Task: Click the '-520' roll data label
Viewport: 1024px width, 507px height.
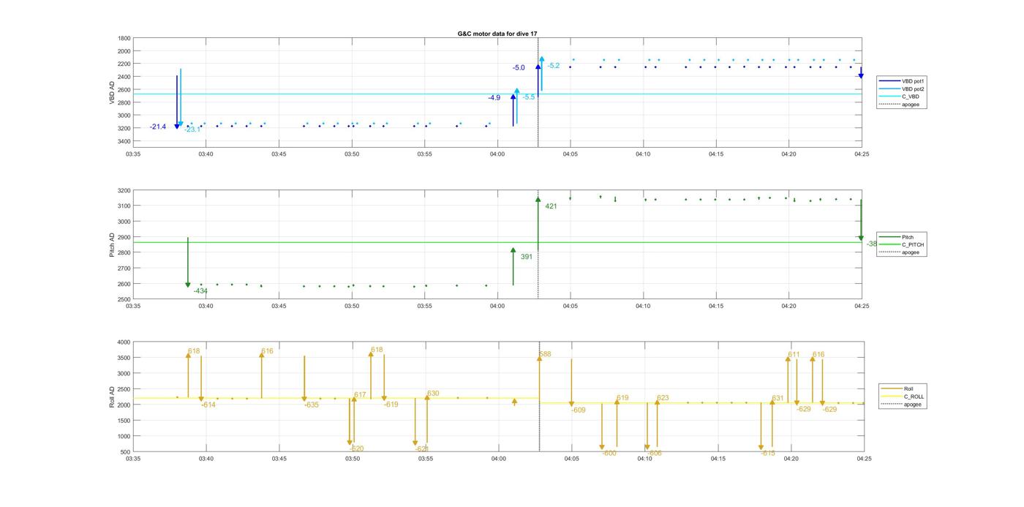Action: pyautogui.click(x=356, y=448)
